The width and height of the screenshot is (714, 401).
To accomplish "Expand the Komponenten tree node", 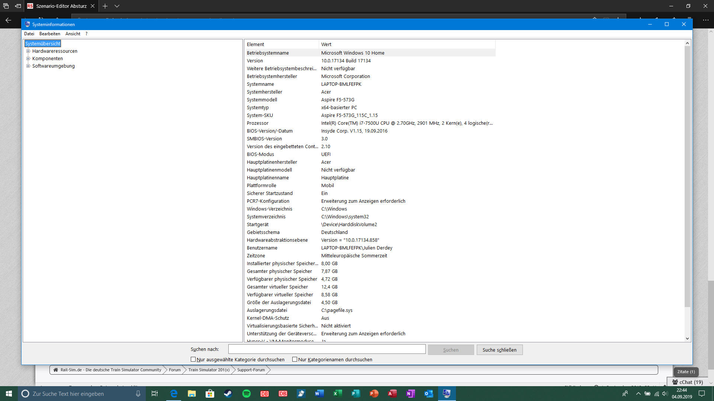I will [28, 59].
